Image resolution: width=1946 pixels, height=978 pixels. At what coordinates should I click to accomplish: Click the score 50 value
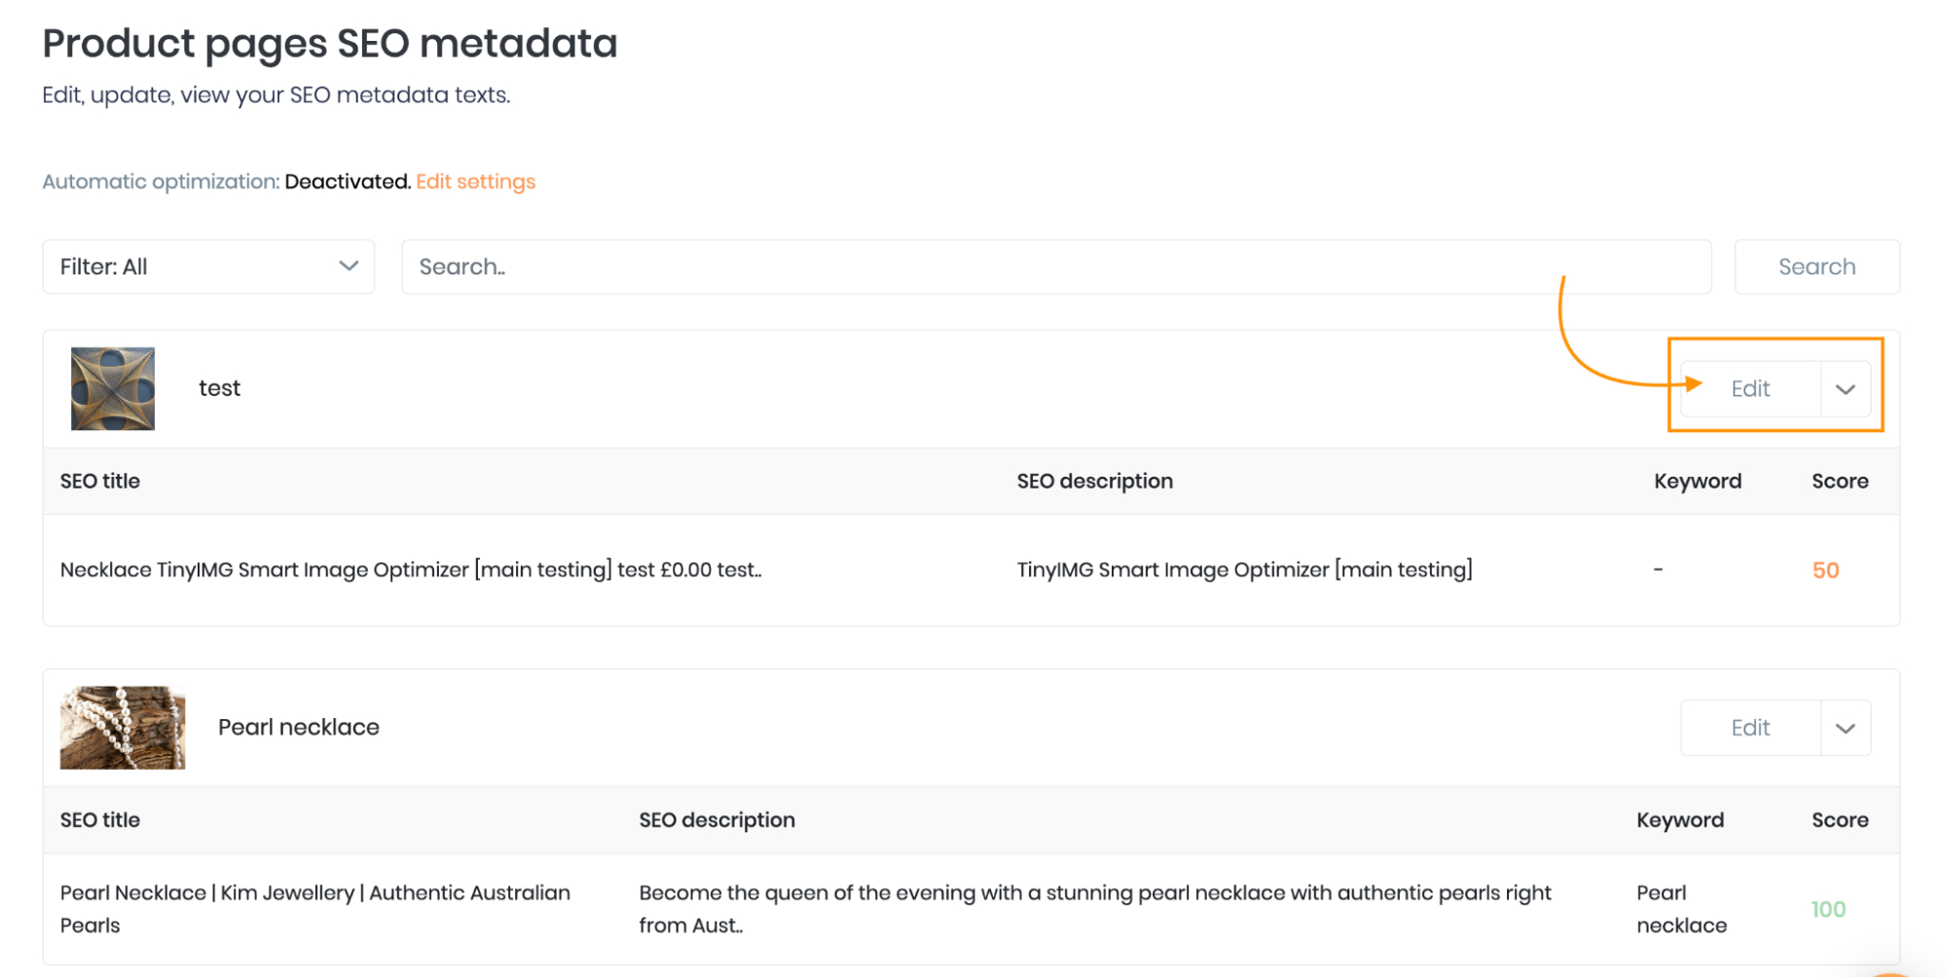(x=1825, y=571)
